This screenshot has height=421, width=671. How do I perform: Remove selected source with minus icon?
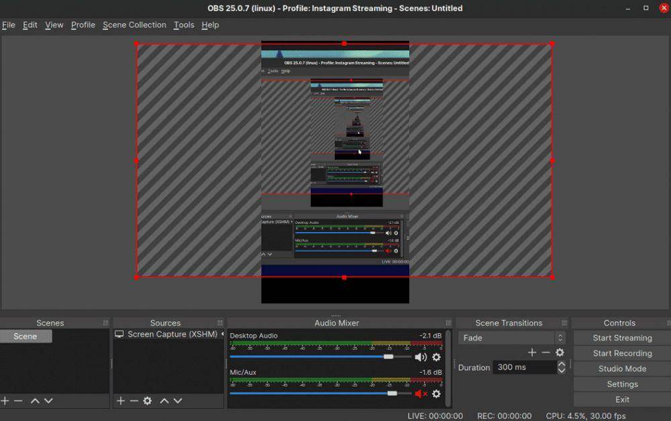click(x=134, y=400)
